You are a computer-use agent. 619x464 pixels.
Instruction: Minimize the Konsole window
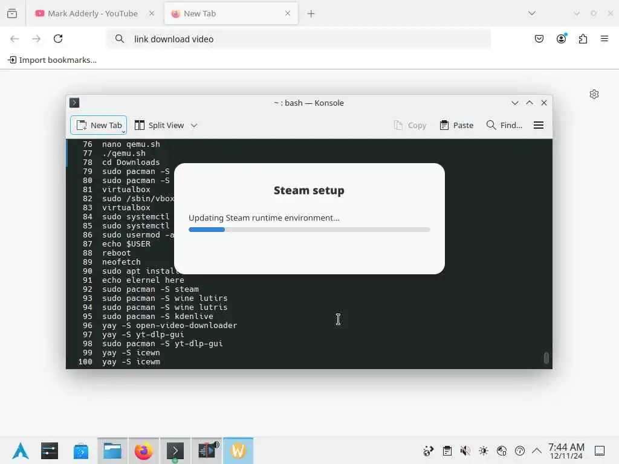point(515,103)
